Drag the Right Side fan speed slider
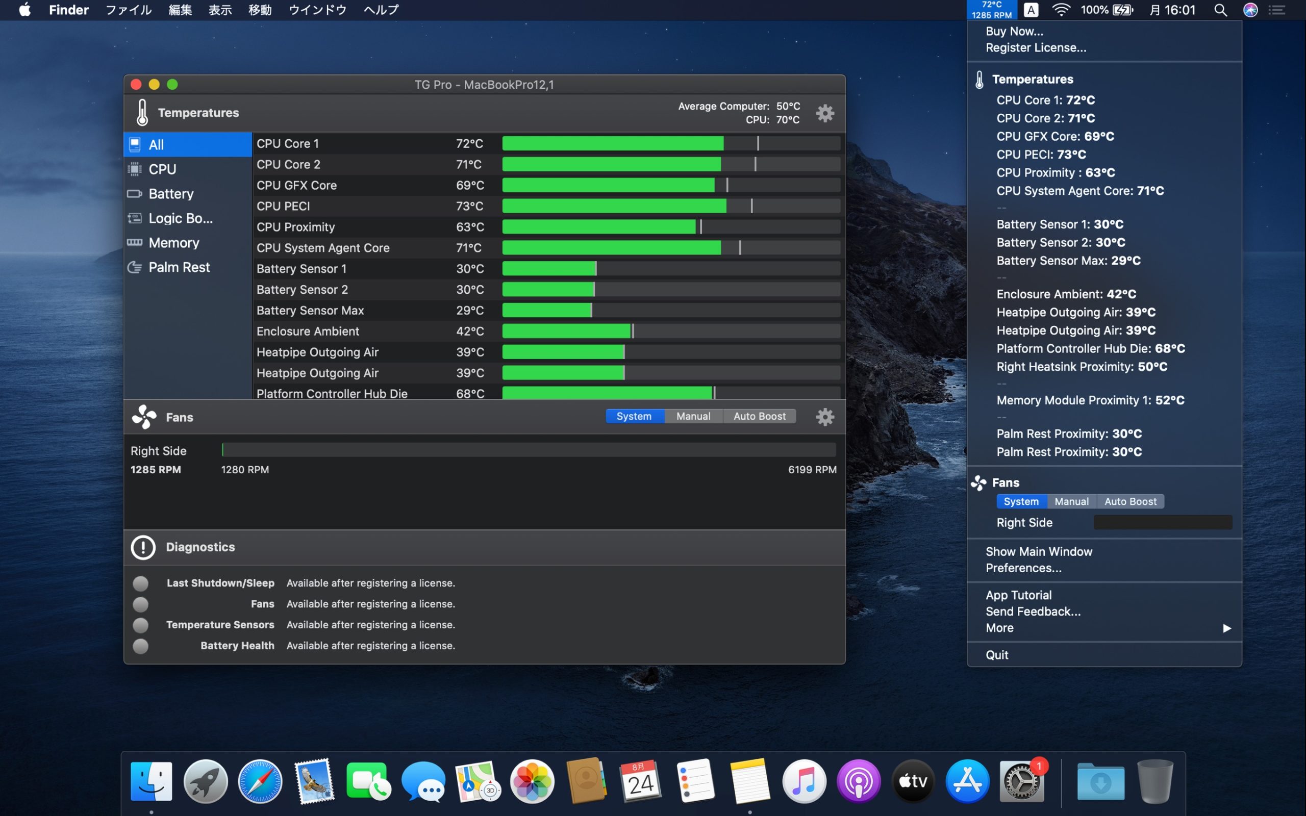Screen dimensions: 1306x816 (223, 450)
